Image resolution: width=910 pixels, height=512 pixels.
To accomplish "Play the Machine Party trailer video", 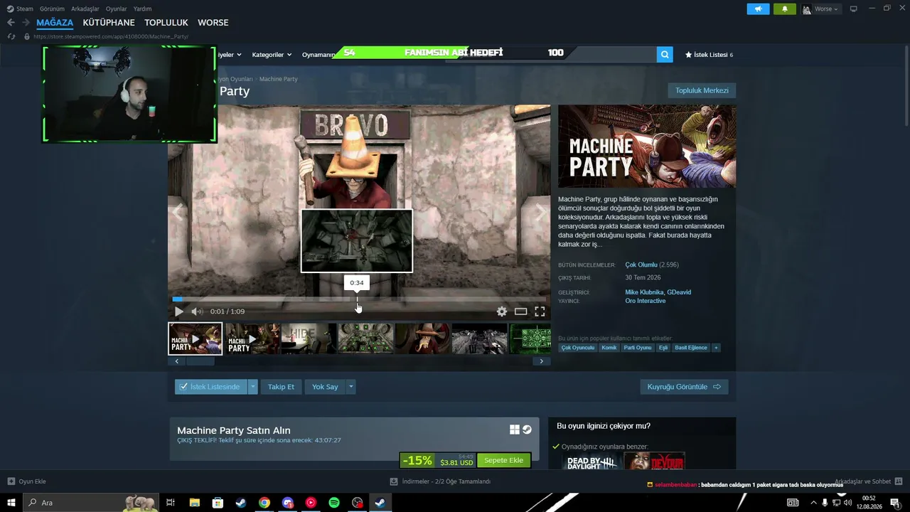I will click(179, 311).
